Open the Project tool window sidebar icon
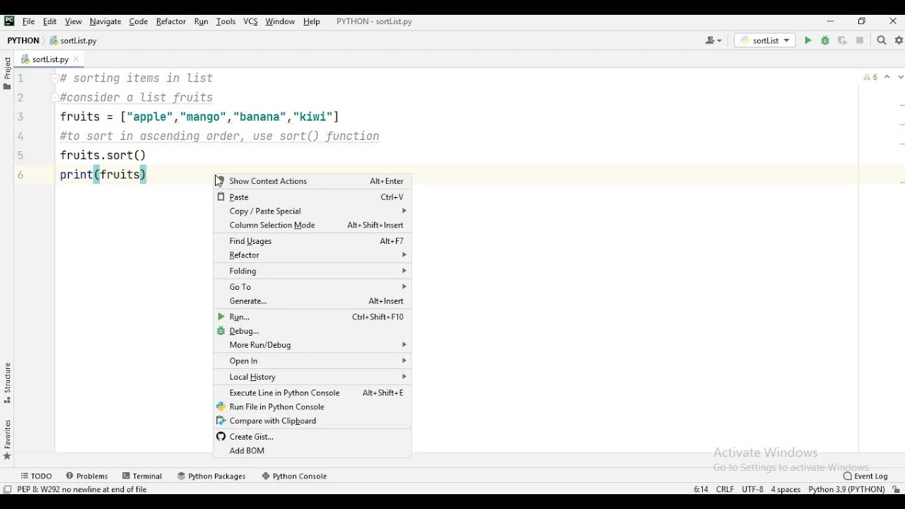 click(x=7, y=74)
